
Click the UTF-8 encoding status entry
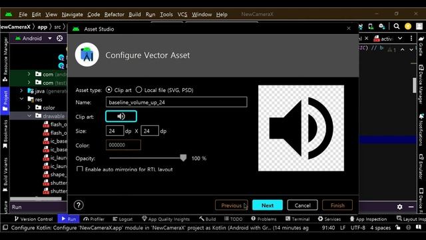click(x=357, y=227)
